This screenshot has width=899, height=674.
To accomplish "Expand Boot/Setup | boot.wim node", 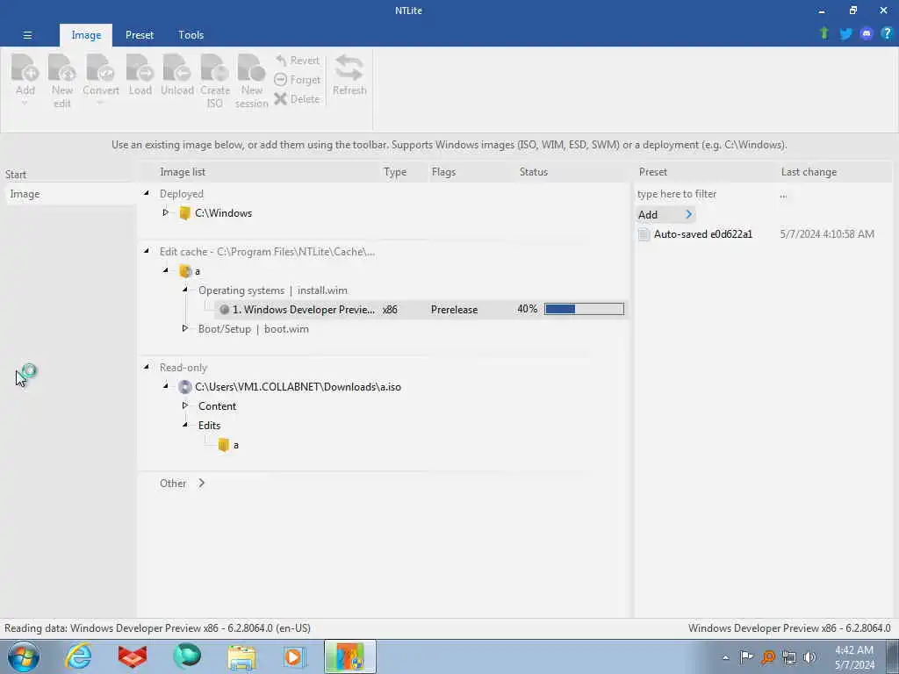I will [185, 328].
